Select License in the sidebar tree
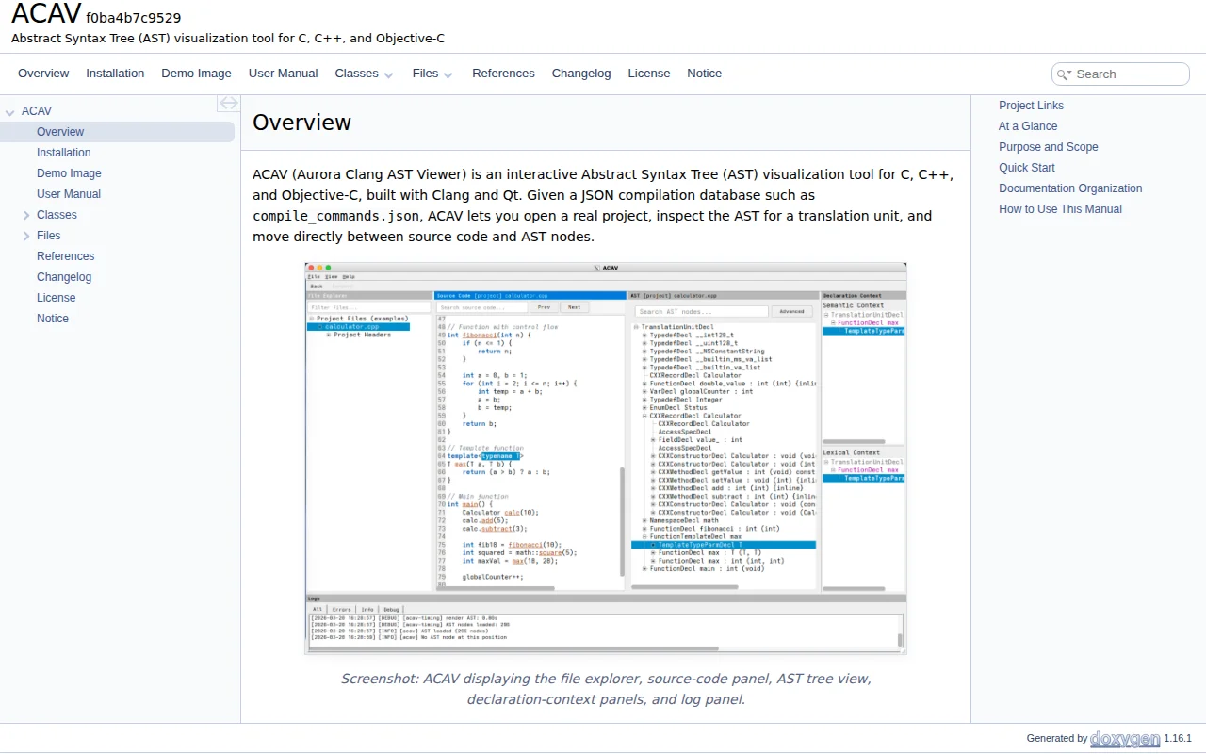This screenshot has width=1206, height=754. coord(57,298)
